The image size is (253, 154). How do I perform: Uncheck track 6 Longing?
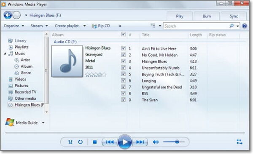(x=123, y=80)
